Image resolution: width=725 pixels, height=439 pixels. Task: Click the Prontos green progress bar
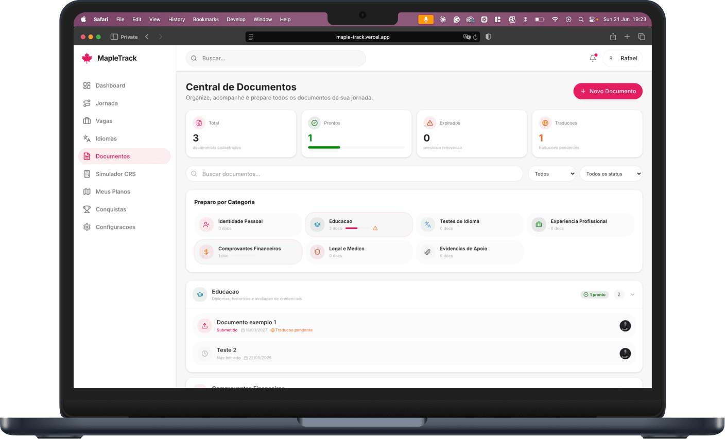324,147
